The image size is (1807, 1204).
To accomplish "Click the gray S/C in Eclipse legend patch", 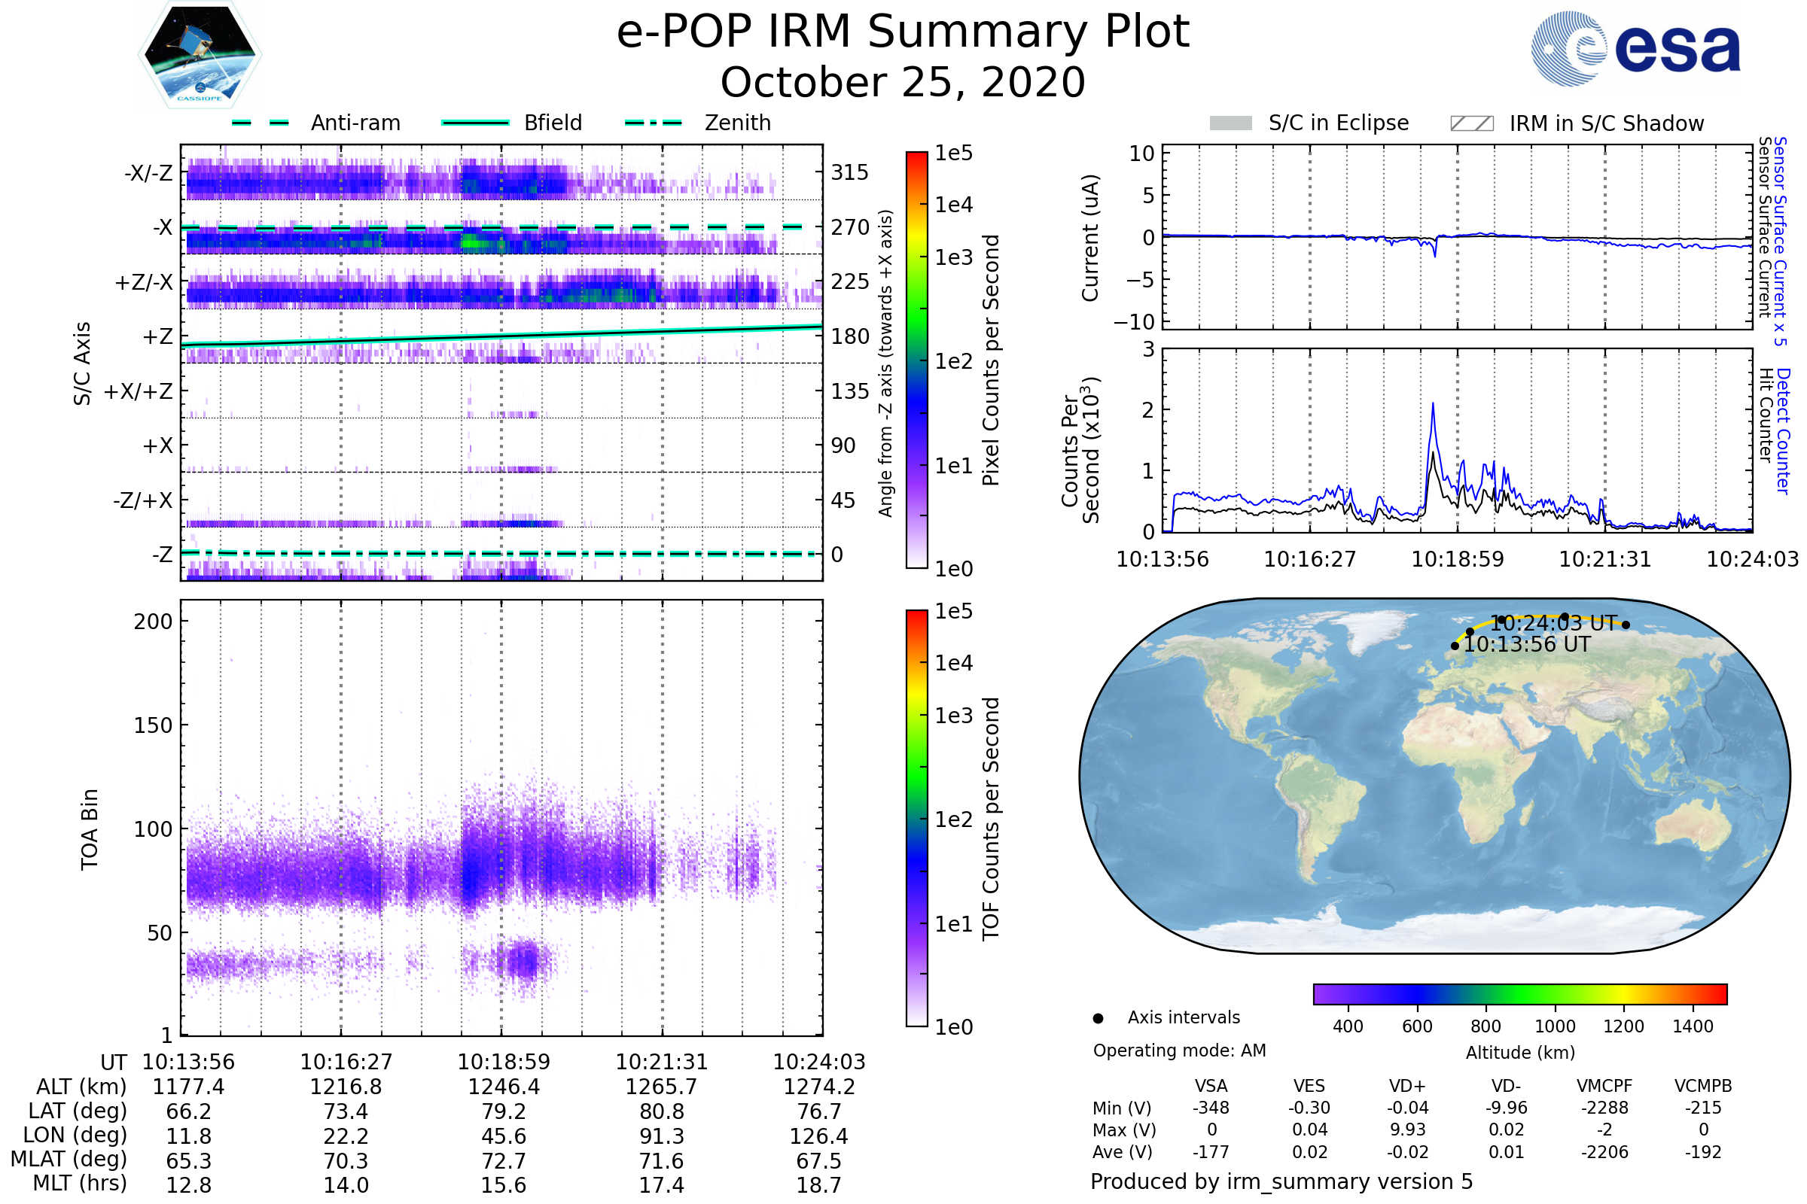I will (x=1231, y=123).
